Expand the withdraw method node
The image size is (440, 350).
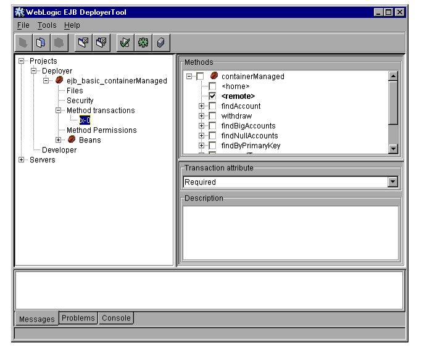tap(201, 116)
